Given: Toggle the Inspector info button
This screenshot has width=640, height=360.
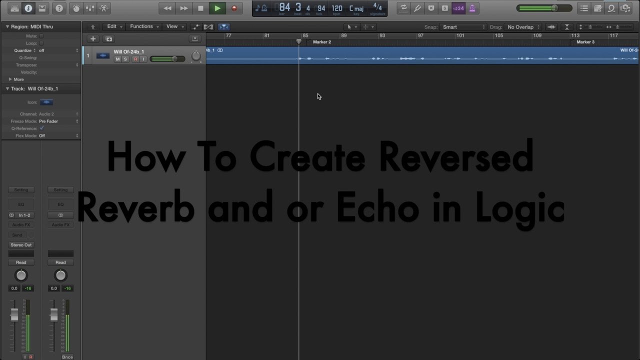Looking at the screenshot, I should click(28, 8).
